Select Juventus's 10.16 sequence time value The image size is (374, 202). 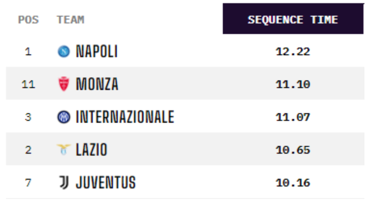coord(293,183)
